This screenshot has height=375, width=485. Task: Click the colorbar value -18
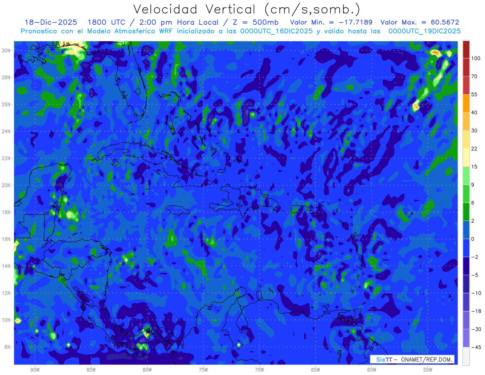tap(476, 311)
